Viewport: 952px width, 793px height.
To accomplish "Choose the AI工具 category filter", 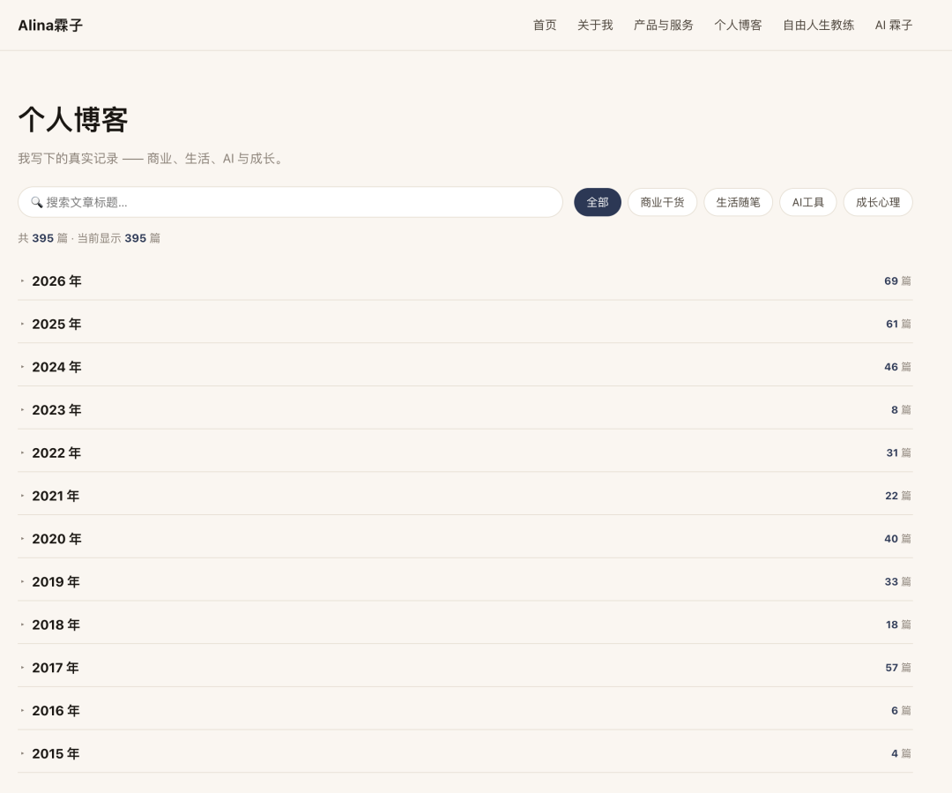I will tap(808, 202).
